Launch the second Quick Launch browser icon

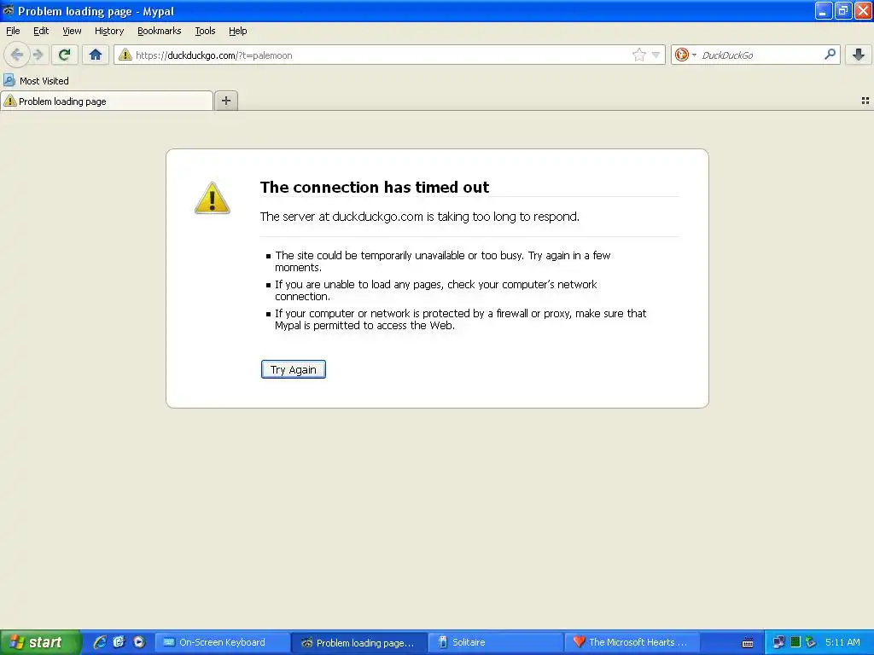click(x=119, y=642)
